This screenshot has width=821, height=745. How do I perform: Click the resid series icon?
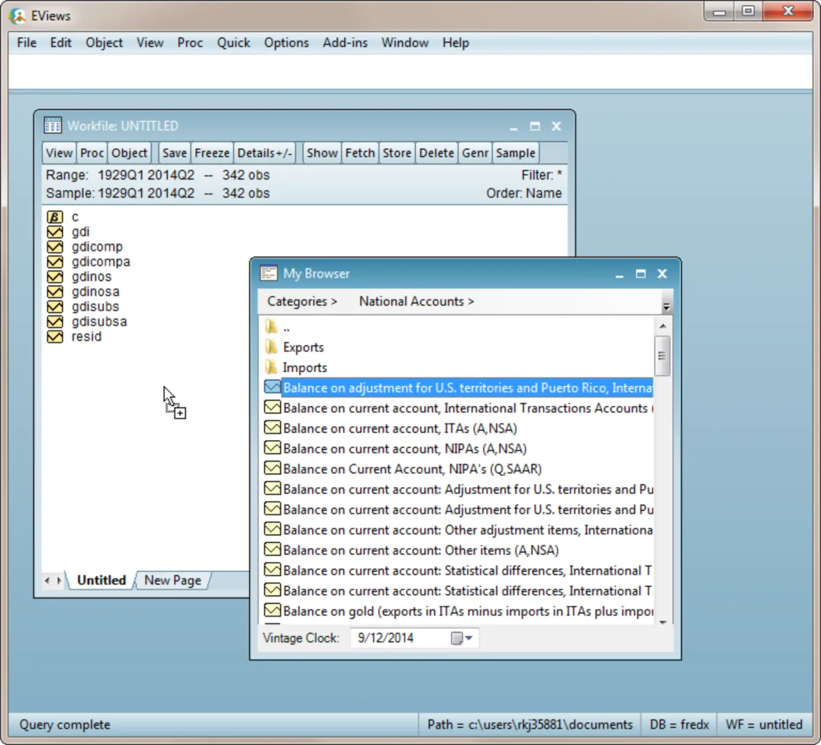click(55, 337)
